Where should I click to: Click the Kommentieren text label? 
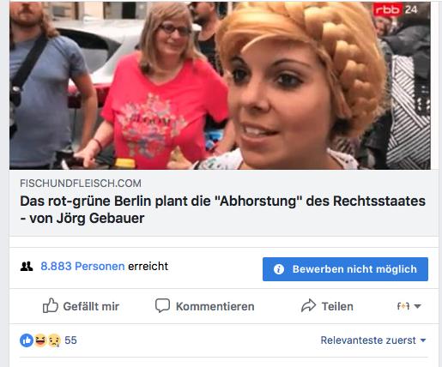(215, 306)
